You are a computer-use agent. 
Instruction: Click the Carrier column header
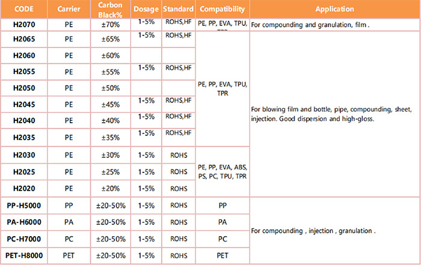(69, 9)
